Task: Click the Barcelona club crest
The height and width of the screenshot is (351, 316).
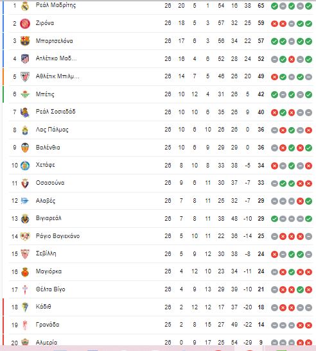Action: tap(25, 41)
